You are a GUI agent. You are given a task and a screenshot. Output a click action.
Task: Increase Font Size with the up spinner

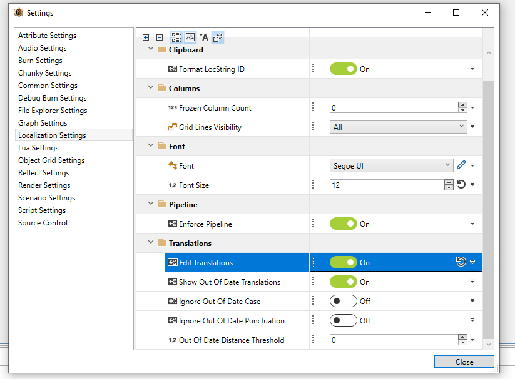coord(449,182)
